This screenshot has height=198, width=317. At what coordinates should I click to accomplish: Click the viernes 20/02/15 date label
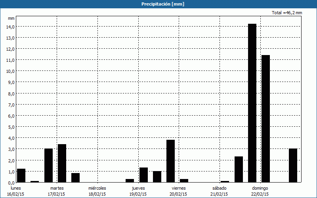[179, 191]
